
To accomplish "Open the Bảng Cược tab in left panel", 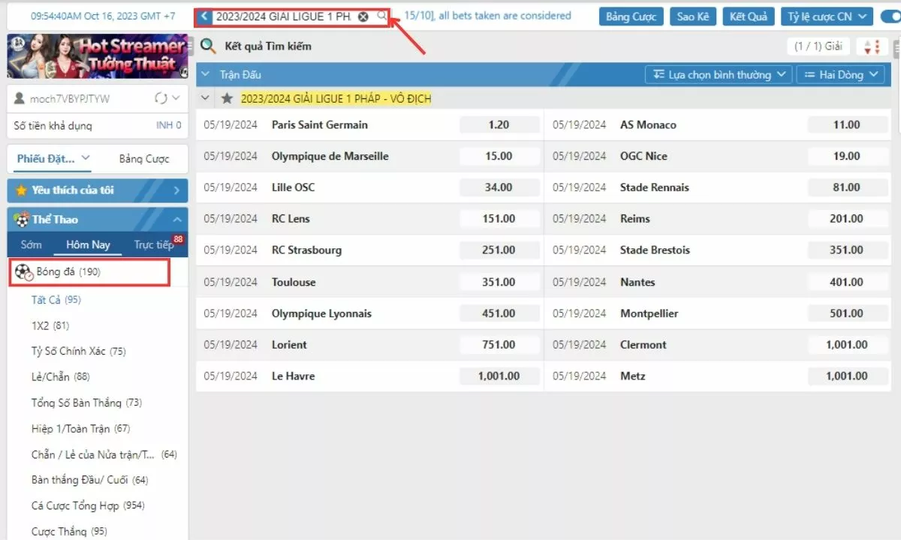I will click(x=144, y=159).
